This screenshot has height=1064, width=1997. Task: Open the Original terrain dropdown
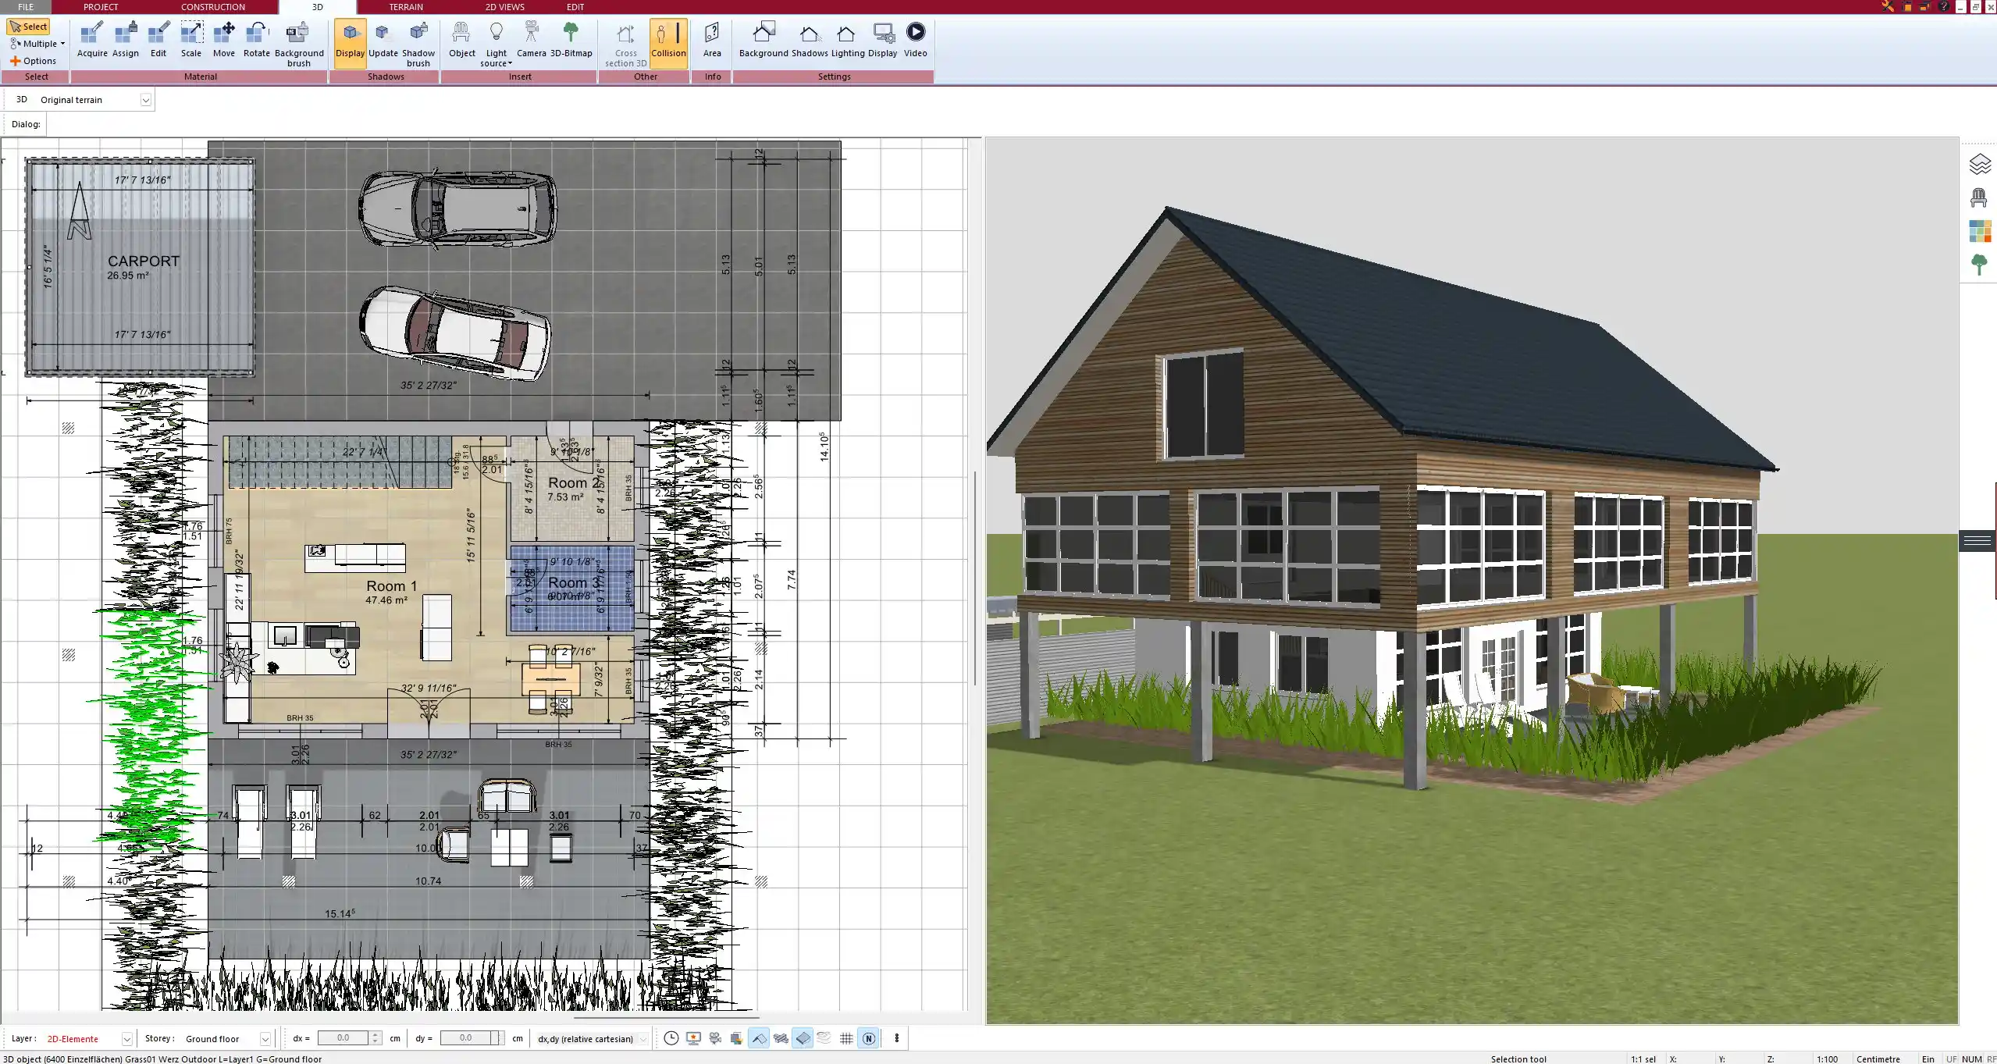click(x=146, y=99)
